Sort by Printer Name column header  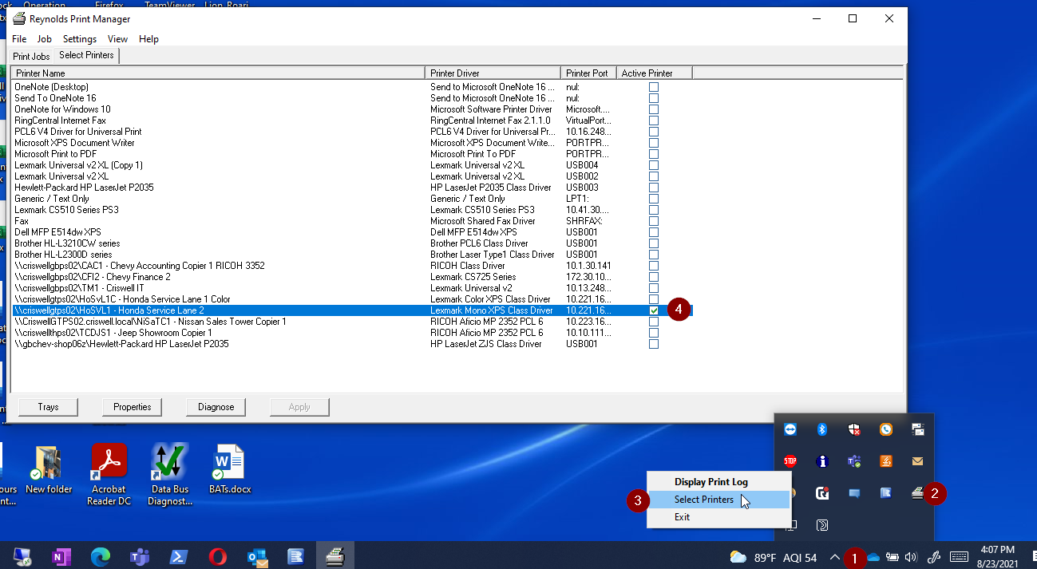coord(218,73)
